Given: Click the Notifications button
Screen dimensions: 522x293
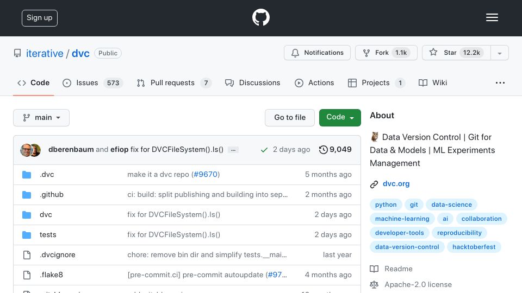Looking at the screenshot, I should click(x=317, y=53).
